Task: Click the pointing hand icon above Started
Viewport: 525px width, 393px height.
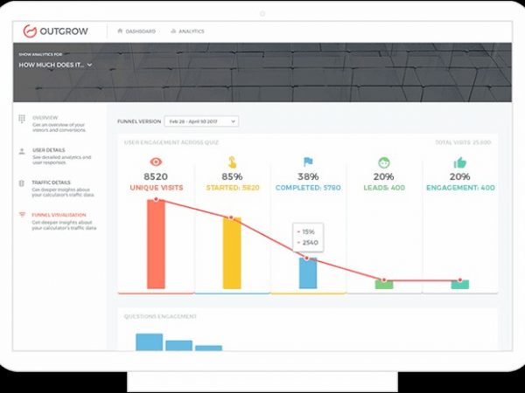Action: (x=232, y=162)
